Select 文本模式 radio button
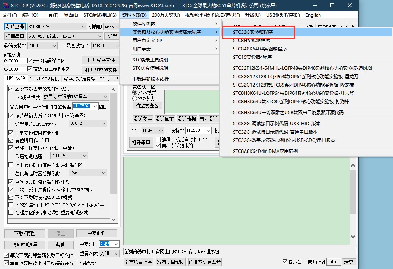The width and height of the screenshot is (393, 269). [x=134, y=93]
